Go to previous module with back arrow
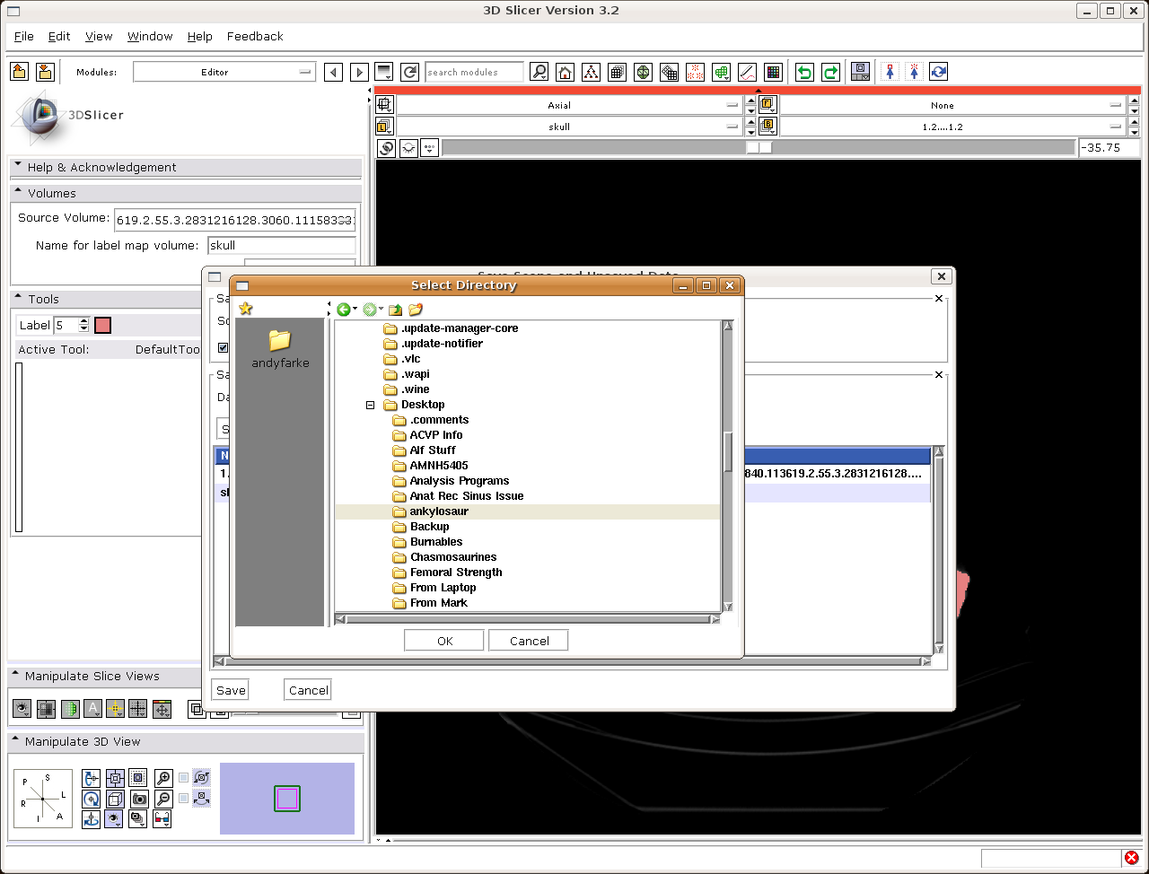Image resolution: width=1149 pixels, height=874 pixels. 333,72
